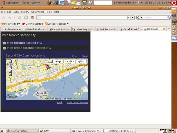Image resolution: width=177 pixels, height=133 pixels.
Task: Open the Firefox launcher in top panel
Action: 50,2
